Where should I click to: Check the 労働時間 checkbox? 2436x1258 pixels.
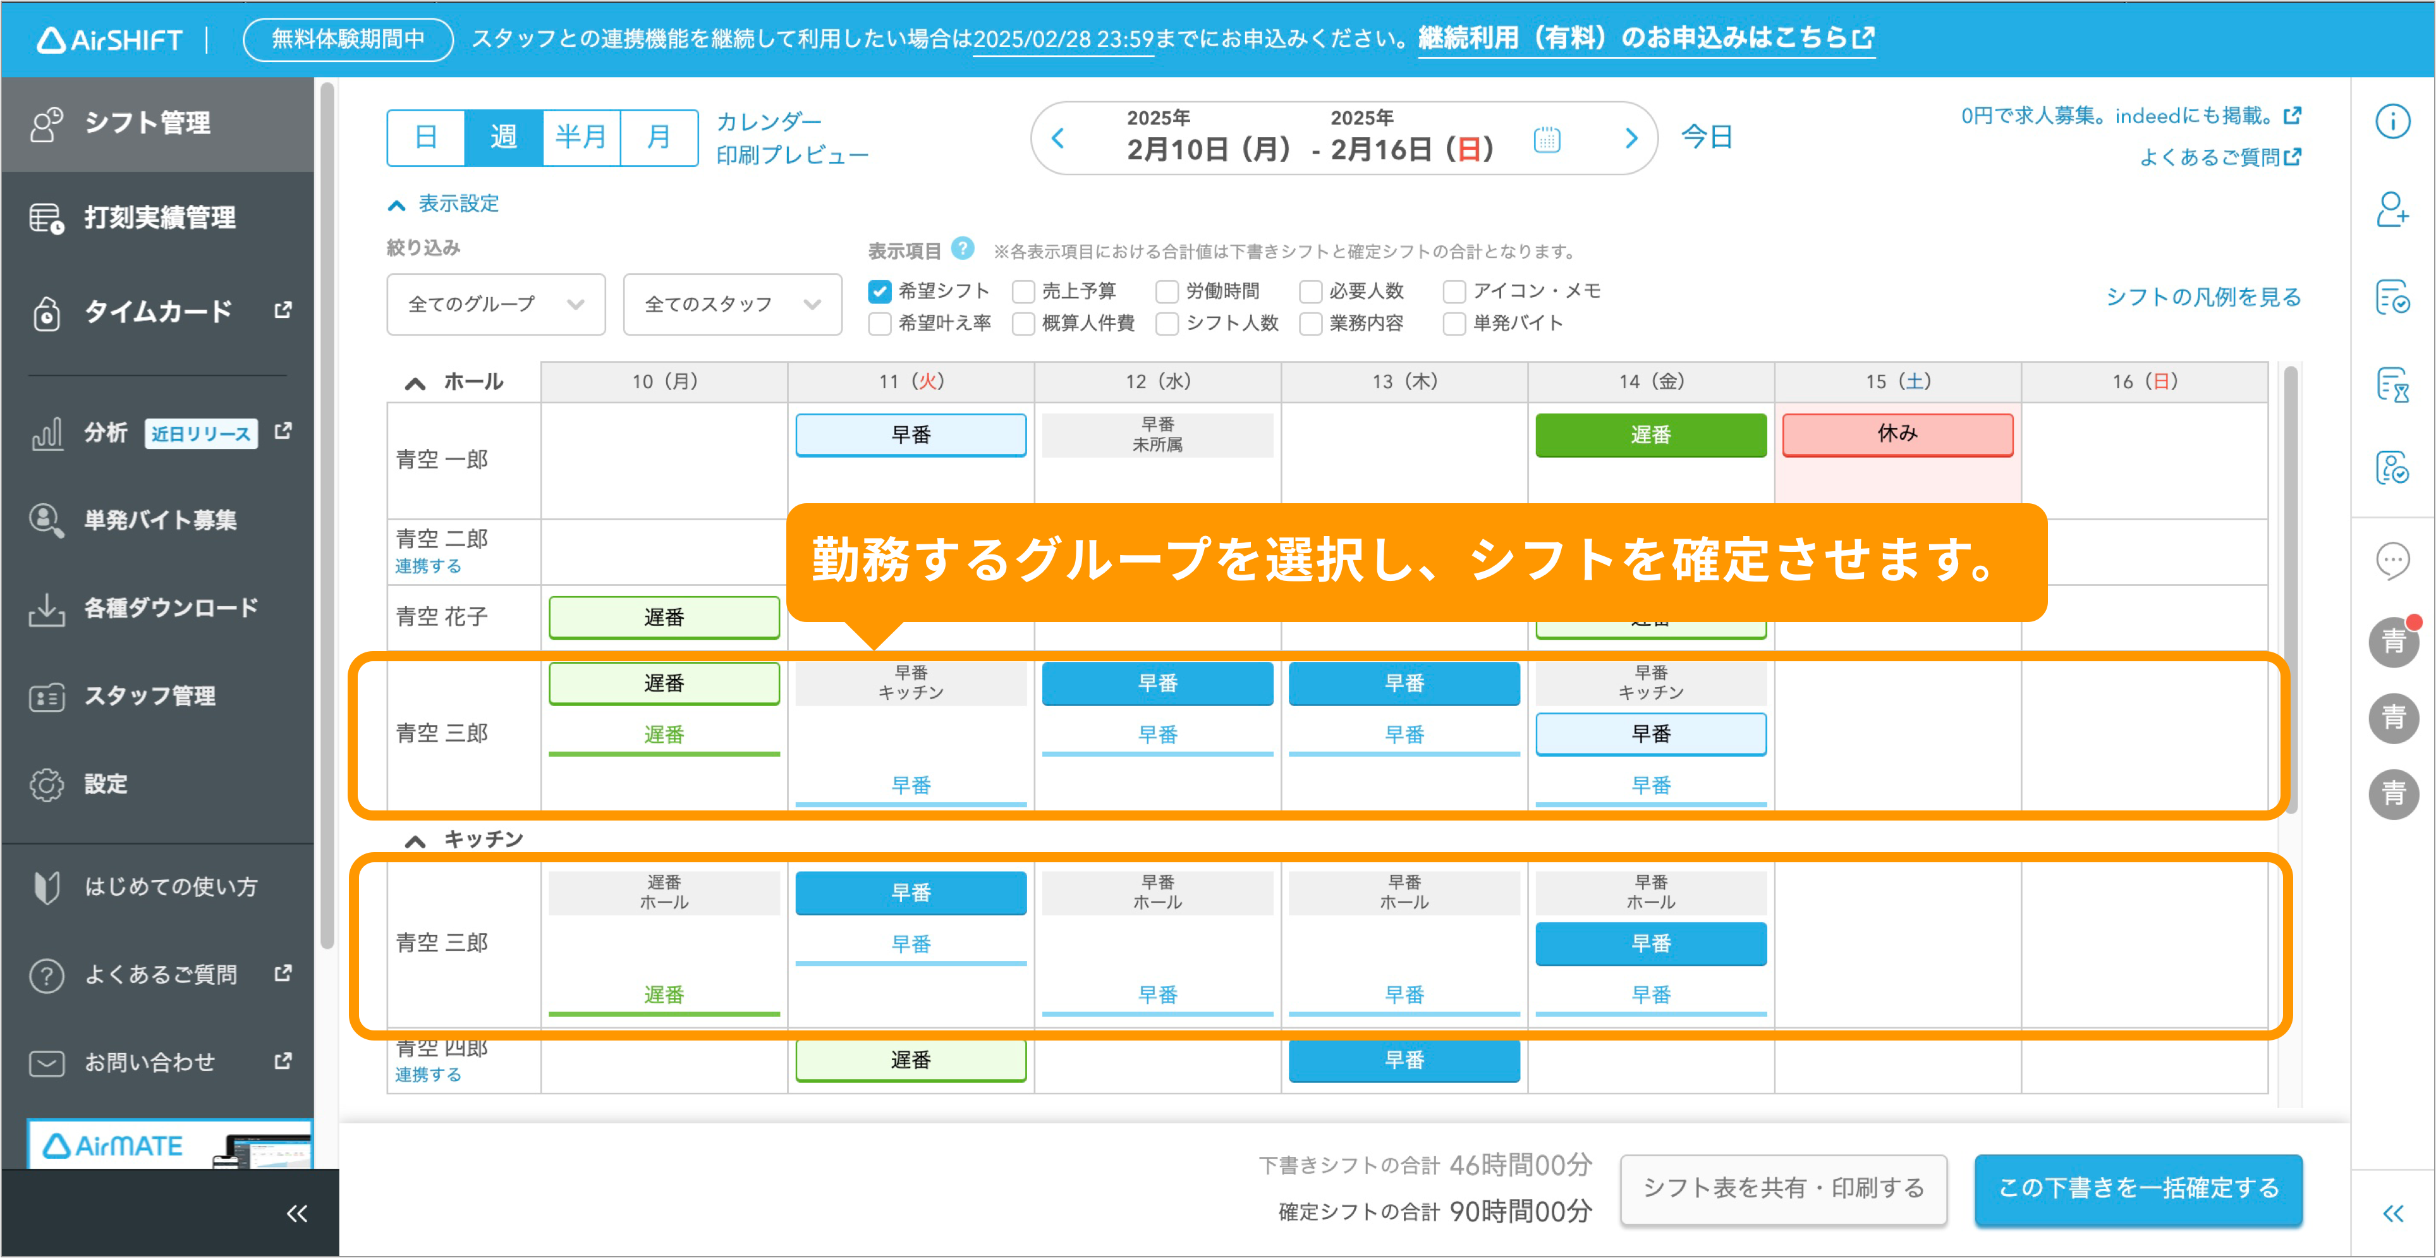[1167, 291]
